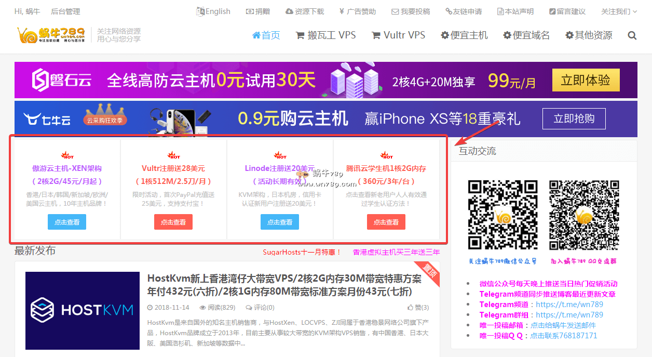The width and height of the screenshot is (652, 357).
Task: Click the 首页 home nav item
Action: click(x=266, y=35)
